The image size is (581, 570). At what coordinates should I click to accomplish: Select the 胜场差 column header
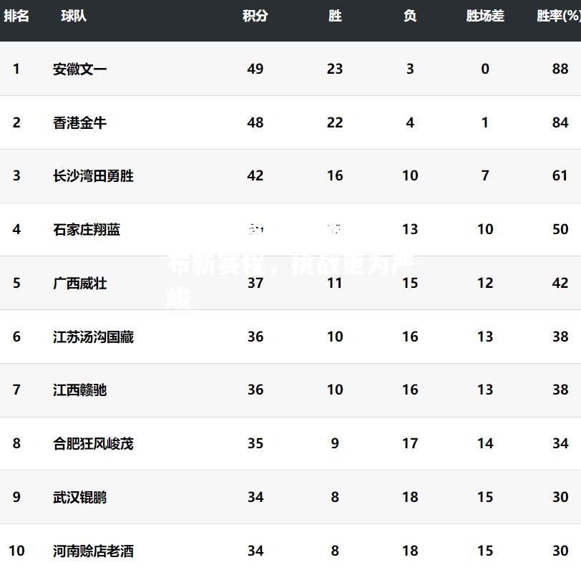485,16
